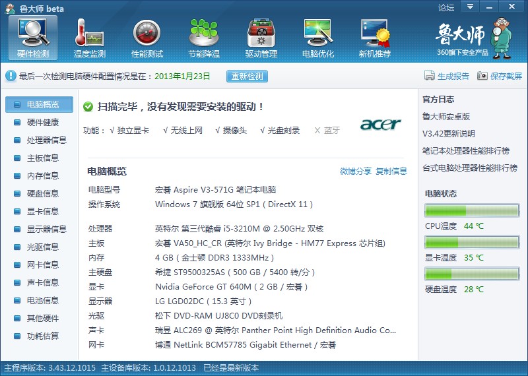The height and width of the screenshot is (376, 528).
Task: Click the 硬盘温度 progress bar
Action: 472,274
